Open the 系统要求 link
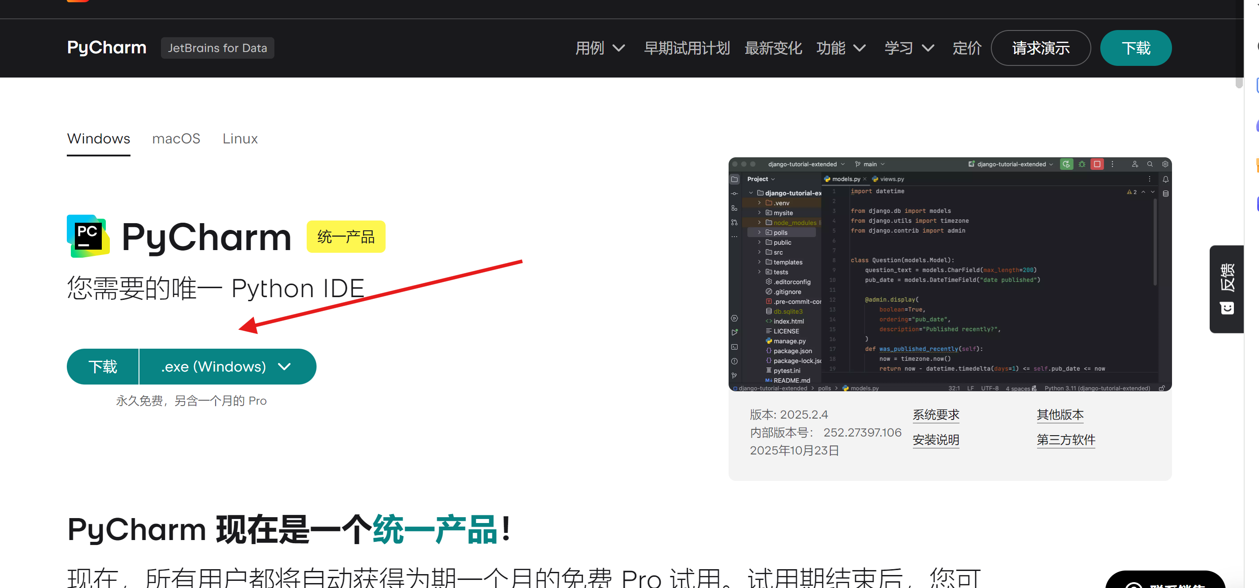1259x588 pixels. 935,415
